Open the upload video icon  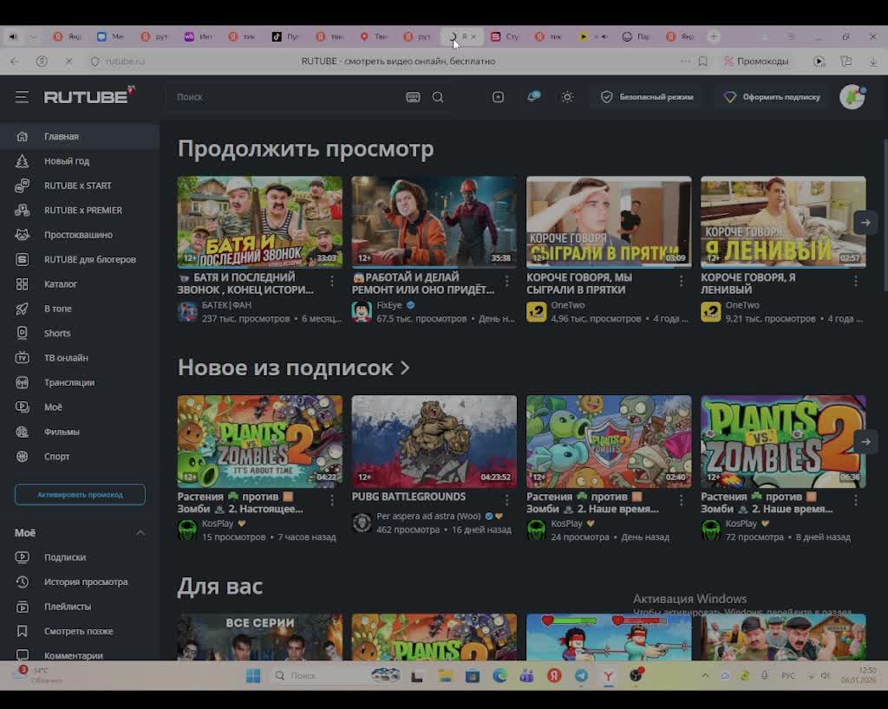coord(498,97)
